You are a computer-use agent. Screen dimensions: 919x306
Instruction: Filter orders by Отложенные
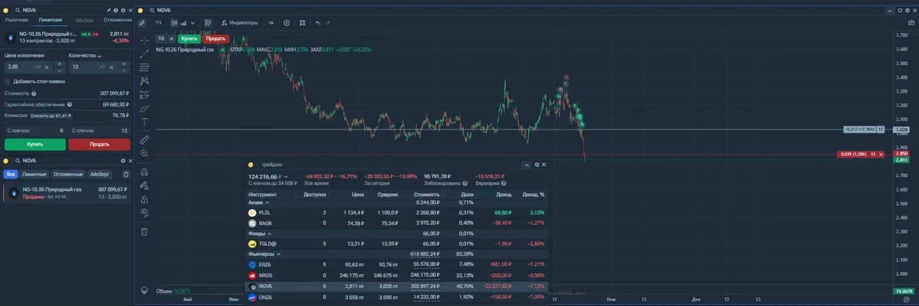click(x=67, y=174)
